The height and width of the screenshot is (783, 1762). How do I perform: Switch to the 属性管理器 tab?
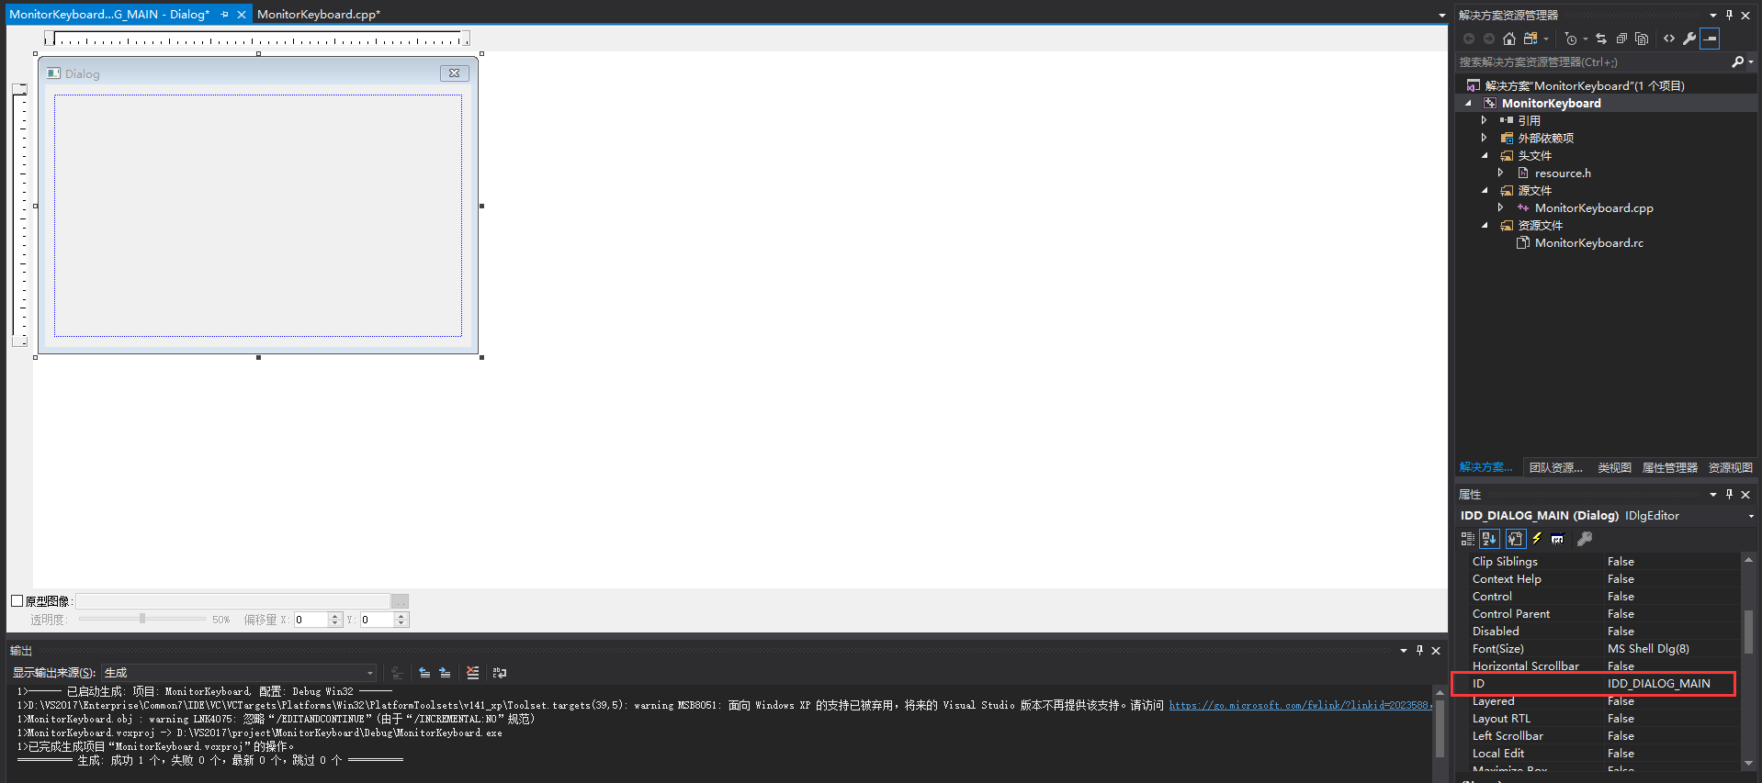point(1669,467)
